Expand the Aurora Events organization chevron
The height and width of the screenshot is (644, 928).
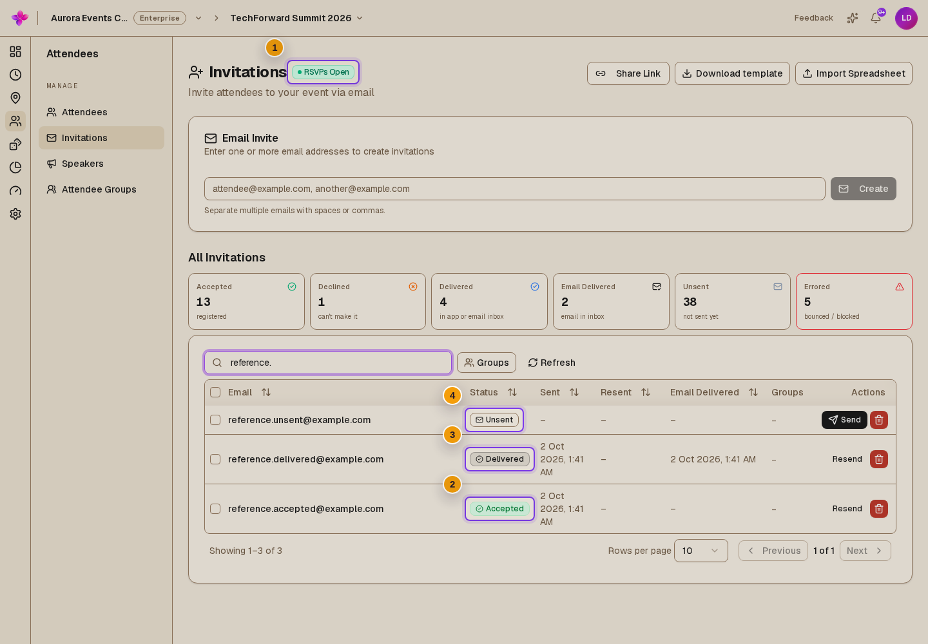click(x=198, y=18)
